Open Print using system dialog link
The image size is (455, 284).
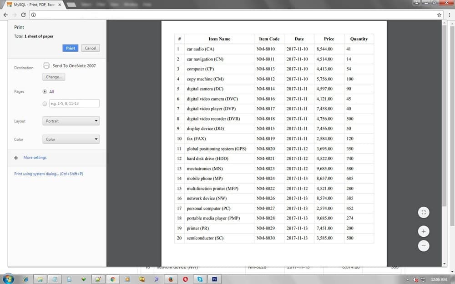click(x=49, y=174)
